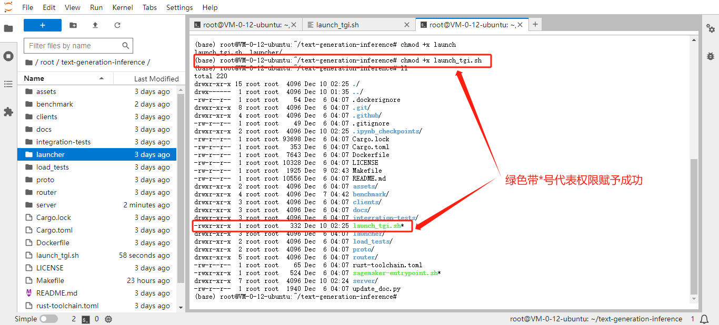Screen dimensions: 719x325
Task: Open the Edit menu
Action: tap(49, 7)
